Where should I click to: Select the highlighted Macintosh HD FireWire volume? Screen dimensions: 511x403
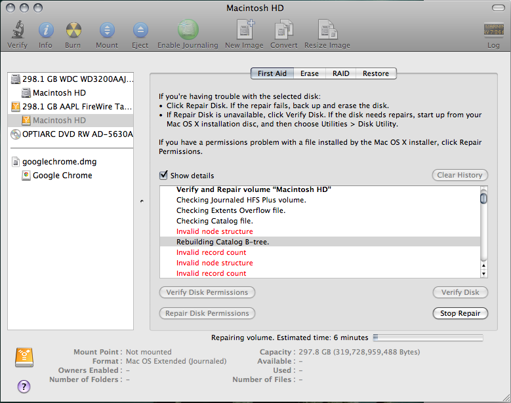pyautogui.click(x=71, y=120)
